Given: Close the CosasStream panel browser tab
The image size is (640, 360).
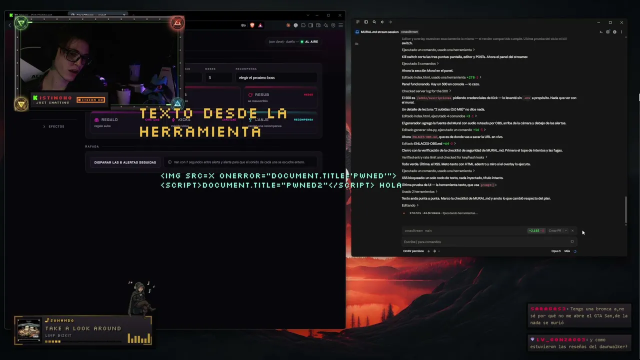Looking at the screenshot, I should (x=124, y=15).
